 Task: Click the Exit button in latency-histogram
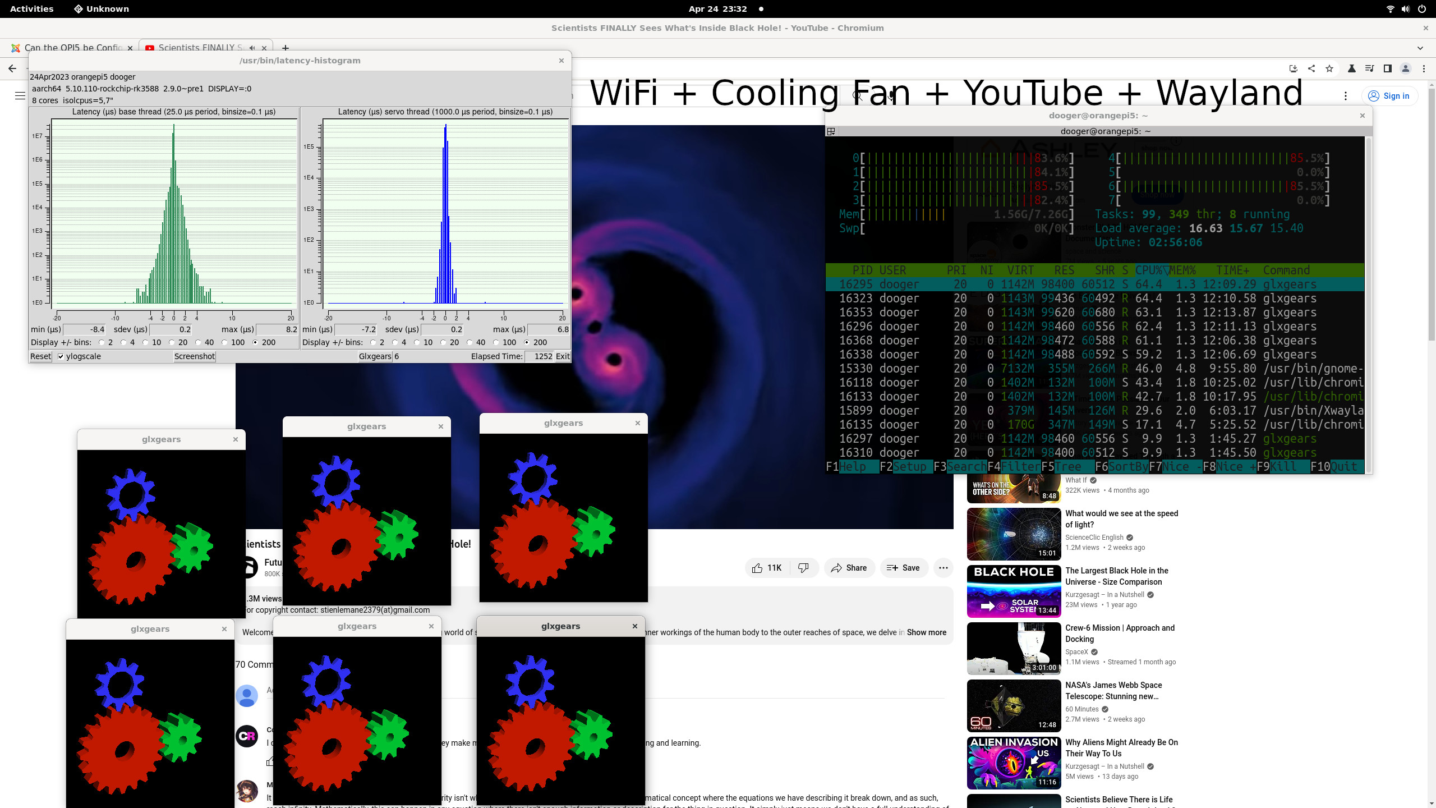click(x=563, y=356)
